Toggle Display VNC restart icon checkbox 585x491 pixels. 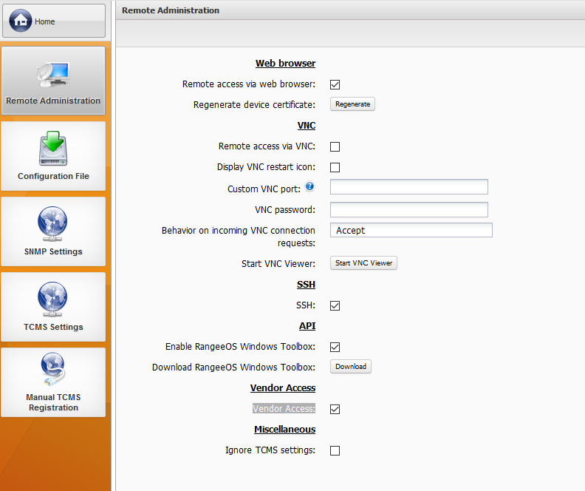[x=335, y=167]
